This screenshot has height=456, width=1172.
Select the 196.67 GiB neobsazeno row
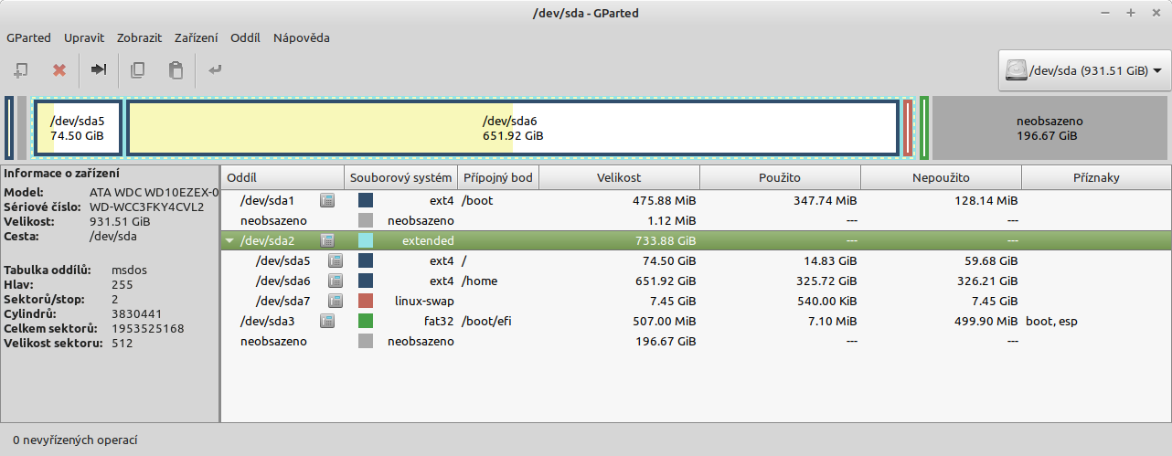(696, 341)
